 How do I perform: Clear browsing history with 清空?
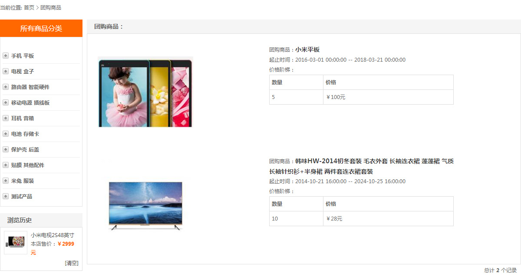72,263
